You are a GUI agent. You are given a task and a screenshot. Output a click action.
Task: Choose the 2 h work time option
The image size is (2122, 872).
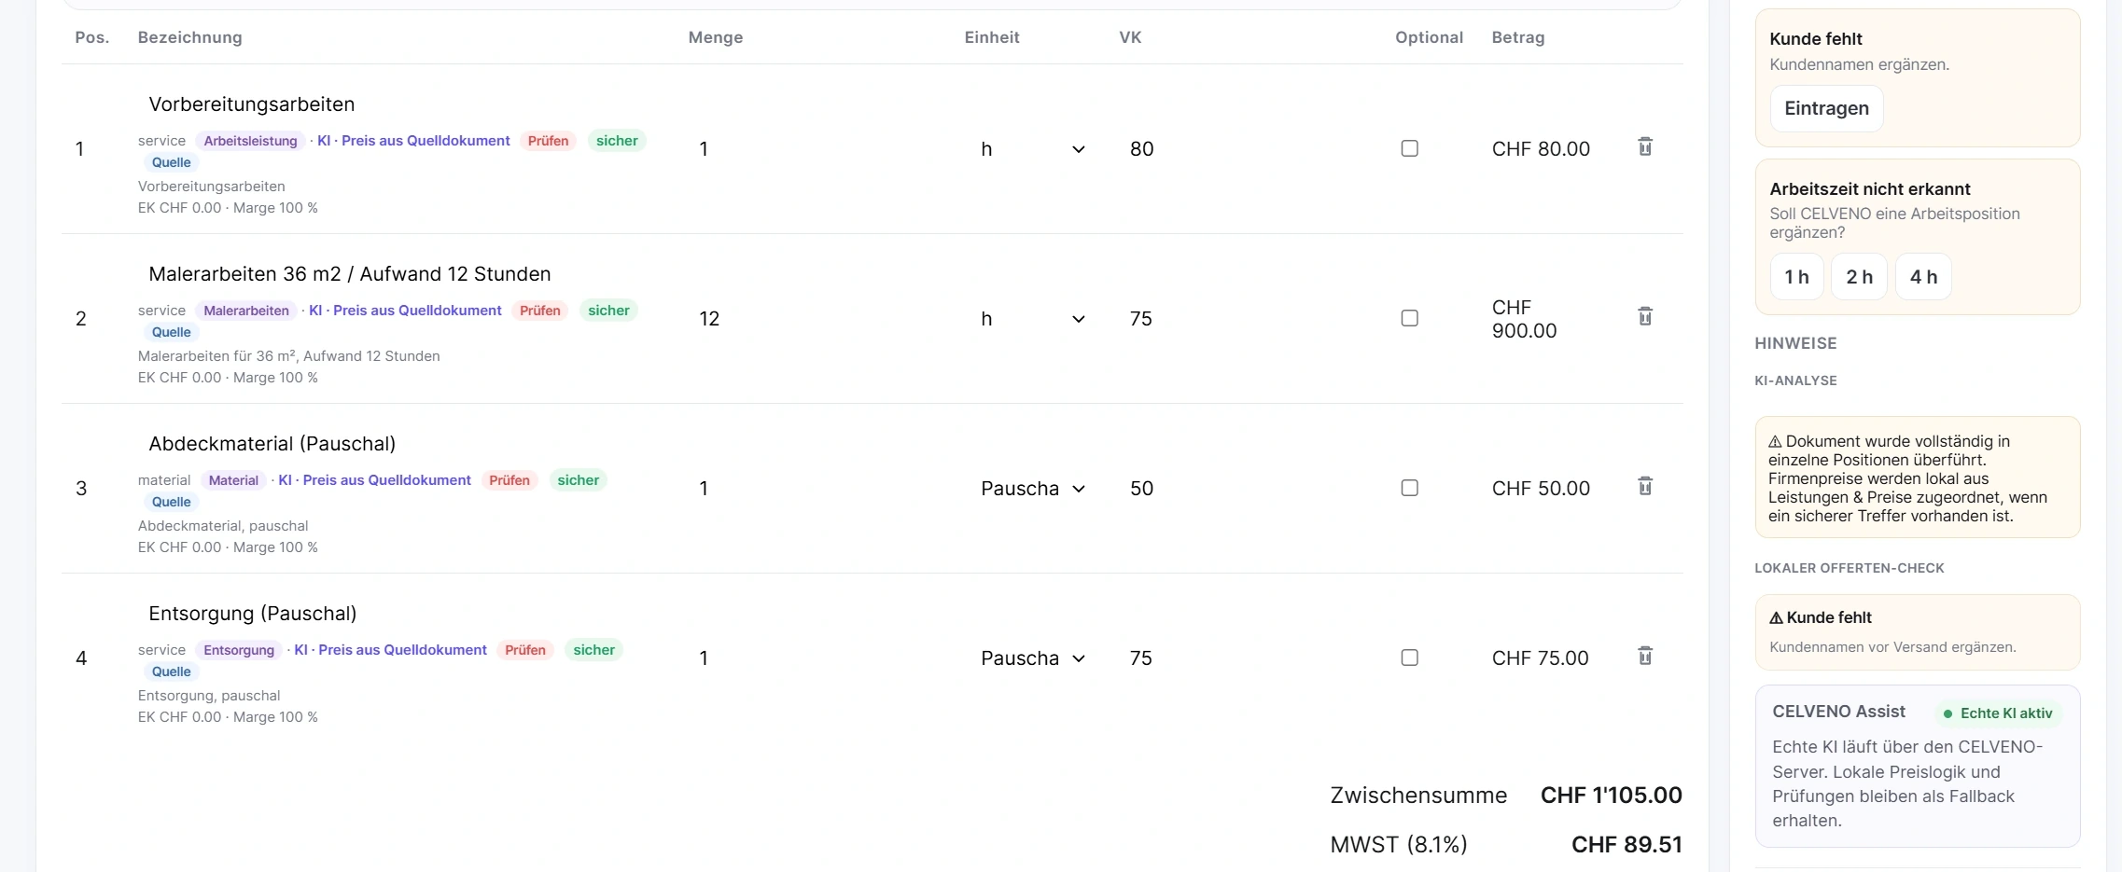[1859, 277]
